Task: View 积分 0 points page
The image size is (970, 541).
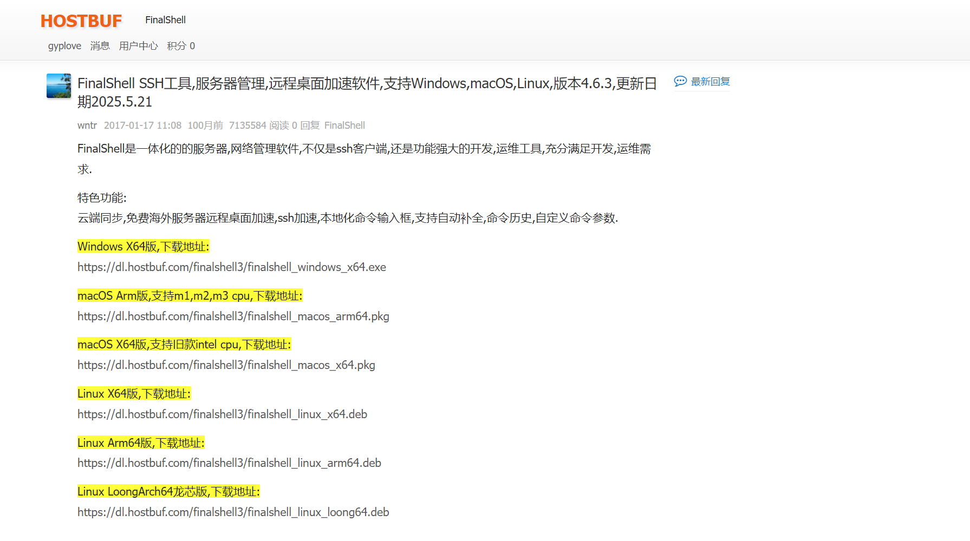Action: (181, 46)
